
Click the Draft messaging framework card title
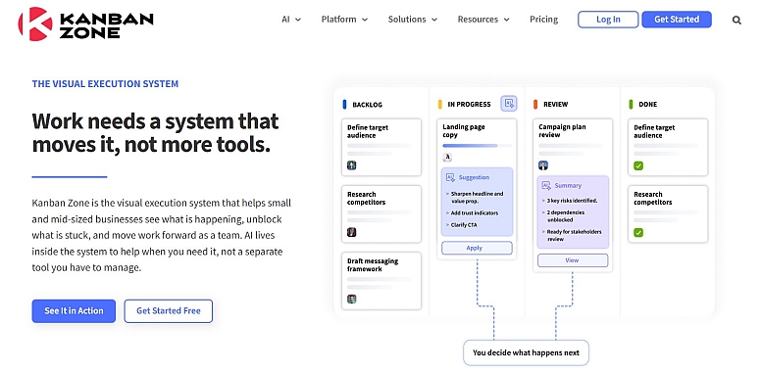point(373,265)
